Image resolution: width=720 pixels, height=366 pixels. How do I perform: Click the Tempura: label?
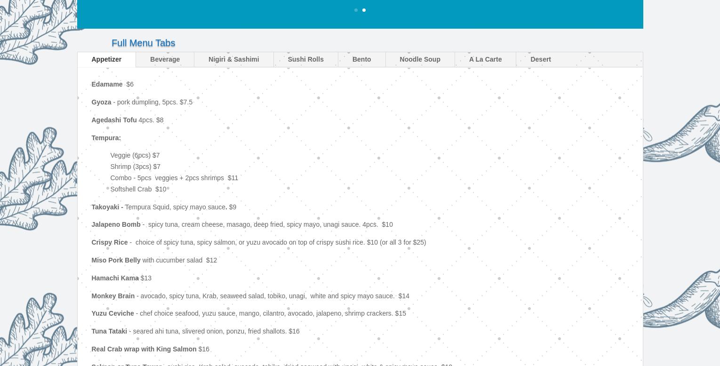106,138
